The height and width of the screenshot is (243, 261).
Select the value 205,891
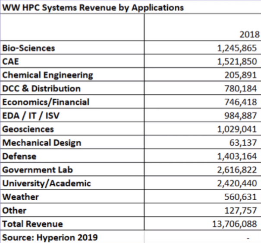241,75
